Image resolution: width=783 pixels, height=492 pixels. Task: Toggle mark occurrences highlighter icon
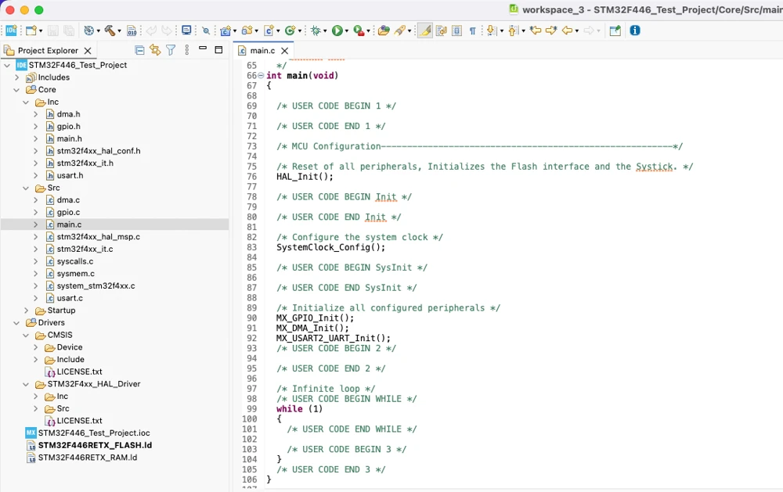click(424, 31)
